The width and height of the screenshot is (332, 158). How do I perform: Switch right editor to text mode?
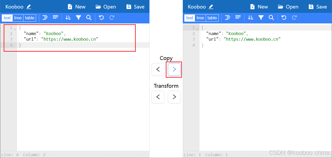click(190, 18)
